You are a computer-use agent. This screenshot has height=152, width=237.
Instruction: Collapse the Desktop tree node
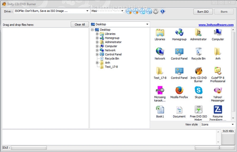92,30
